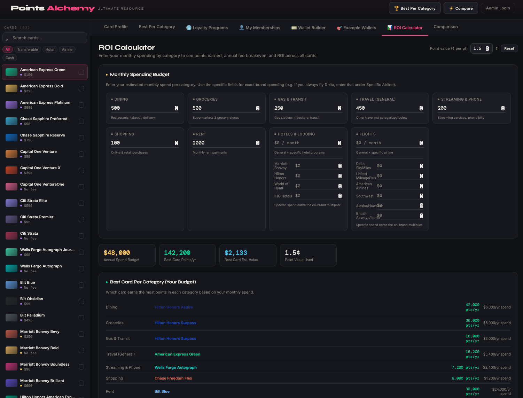Click the Points Alchemy logo
The width and height of the screenshot is (523, 398).
tap(53, 8)
